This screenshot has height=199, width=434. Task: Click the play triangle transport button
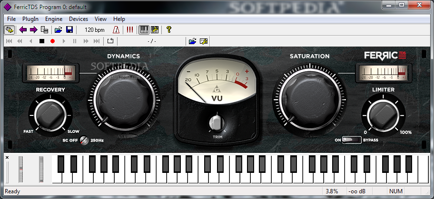[64, 41]
